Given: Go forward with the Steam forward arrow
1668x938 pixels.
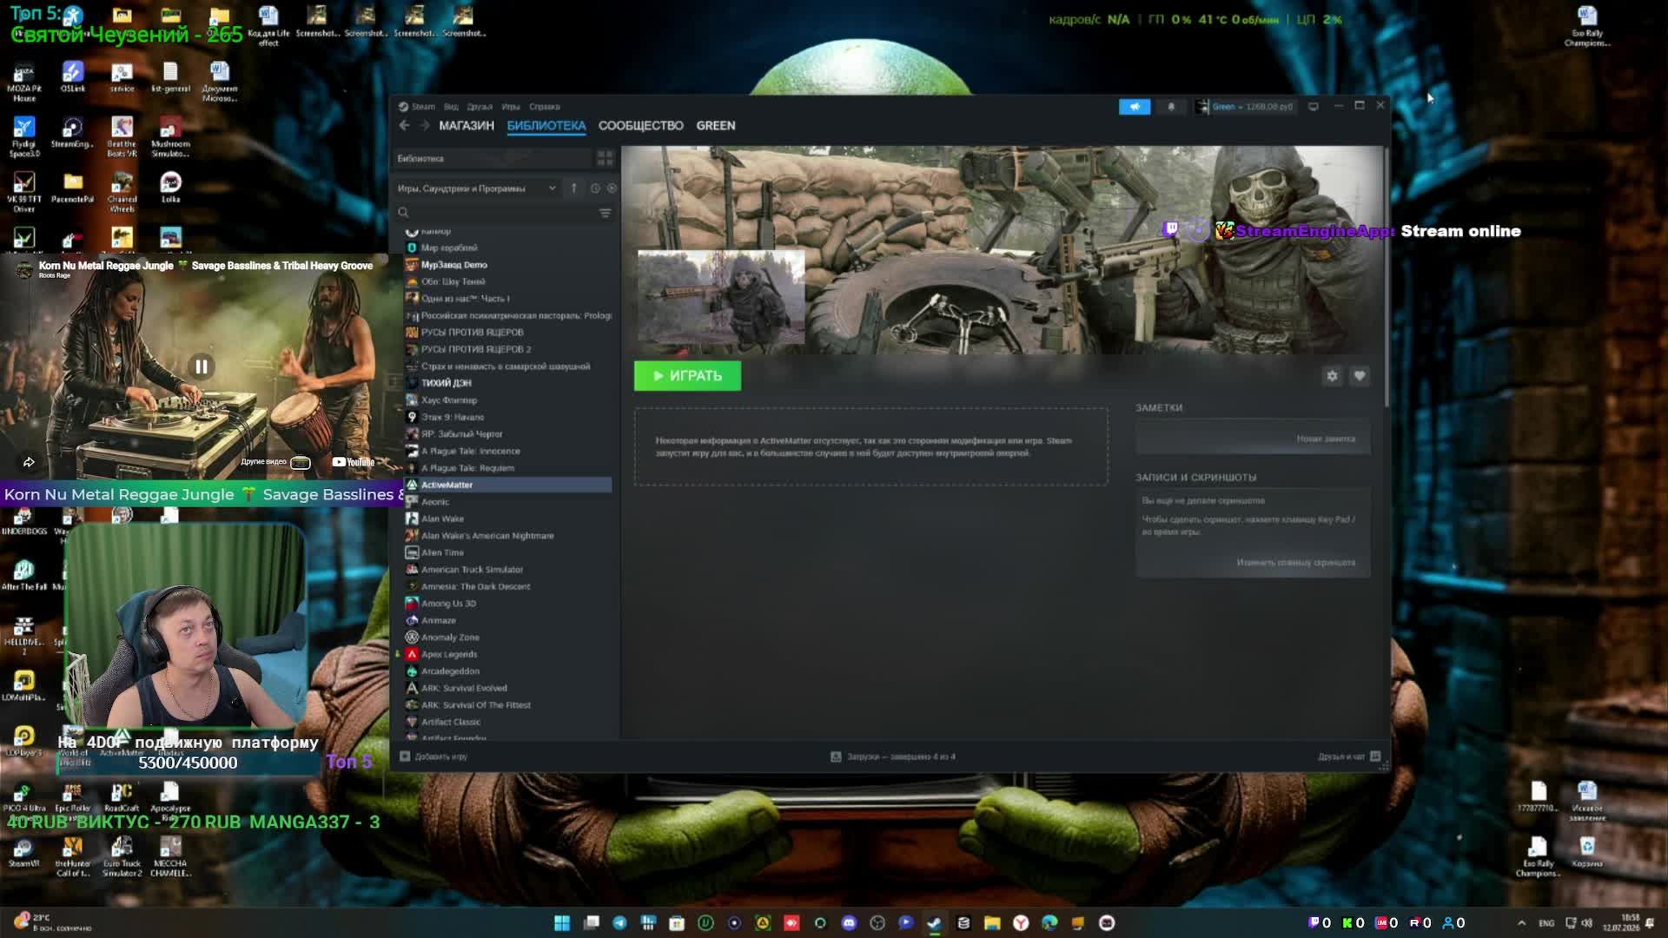Looking at the screenshot, I should [424, 125].
